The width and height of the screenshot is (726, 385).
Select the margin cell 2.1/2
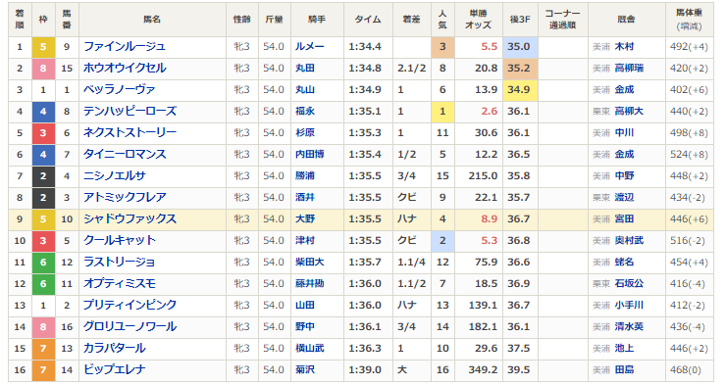coord(412,69)
